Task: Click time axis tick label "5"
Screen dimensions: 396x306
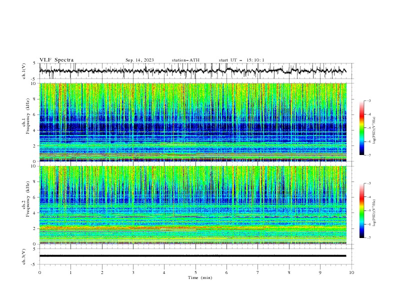Action: [195, 272]
